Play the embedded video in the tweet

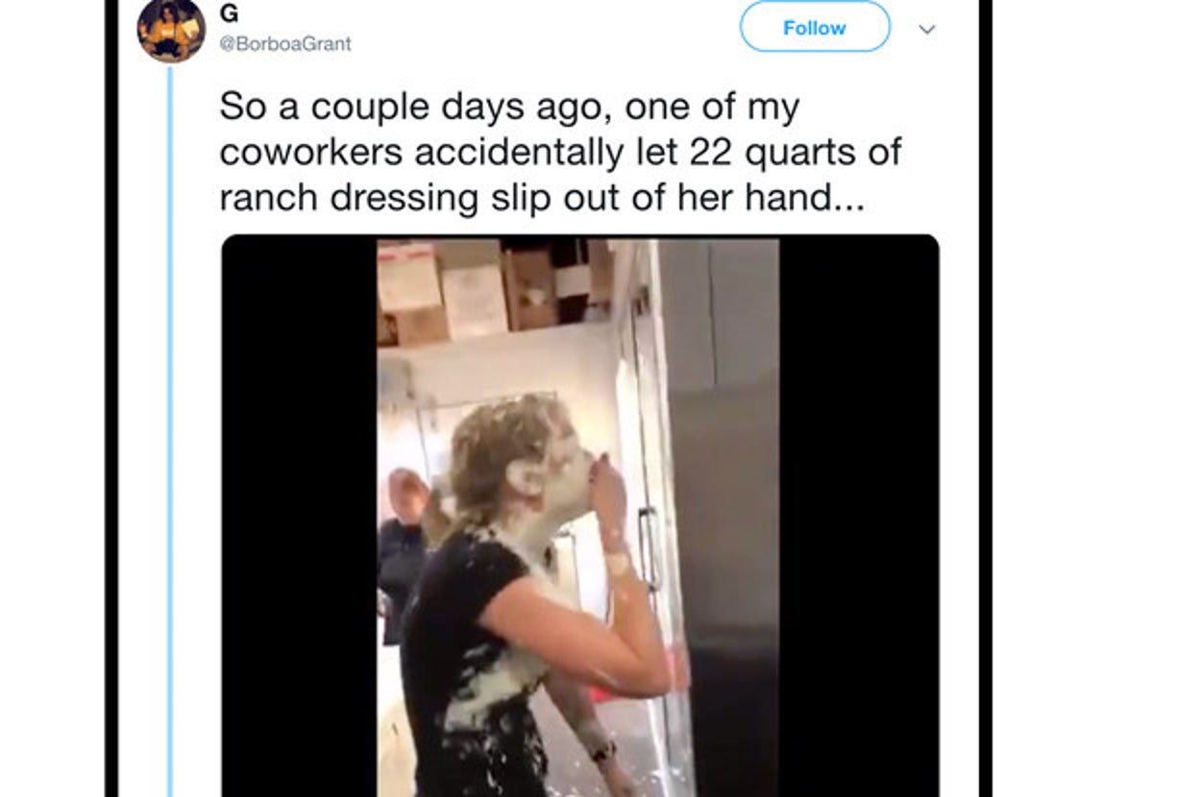pyautogui.click(x=580, y=516)
